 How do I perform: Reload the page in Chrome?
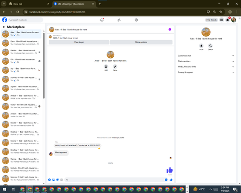click(18, 12)
